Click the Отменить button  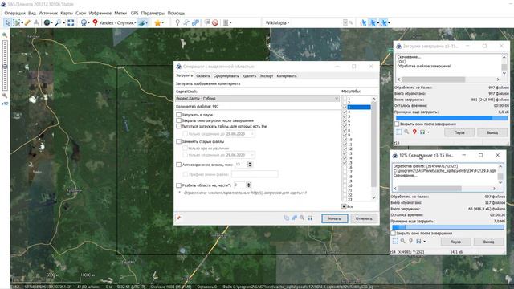coord(364,218)
